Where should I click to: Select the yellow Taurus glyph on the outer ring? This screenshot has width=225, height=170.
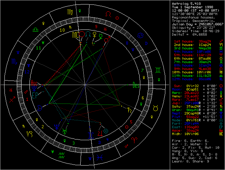coord(155,108)
